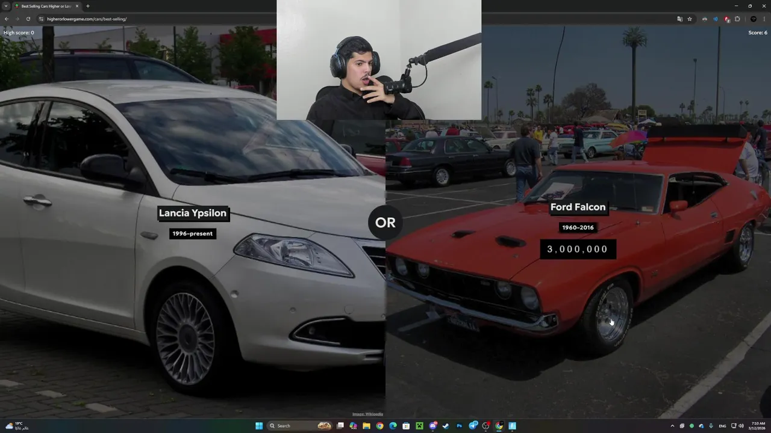Click the taskbar Search box
Viewport: 771px width, 433px height.
point(299,426)
